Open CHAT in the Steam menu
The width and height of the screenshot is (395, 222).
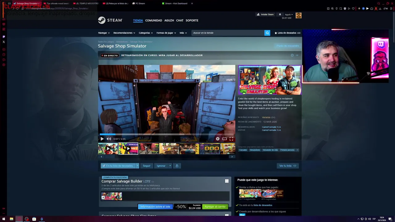click(180, 20)
